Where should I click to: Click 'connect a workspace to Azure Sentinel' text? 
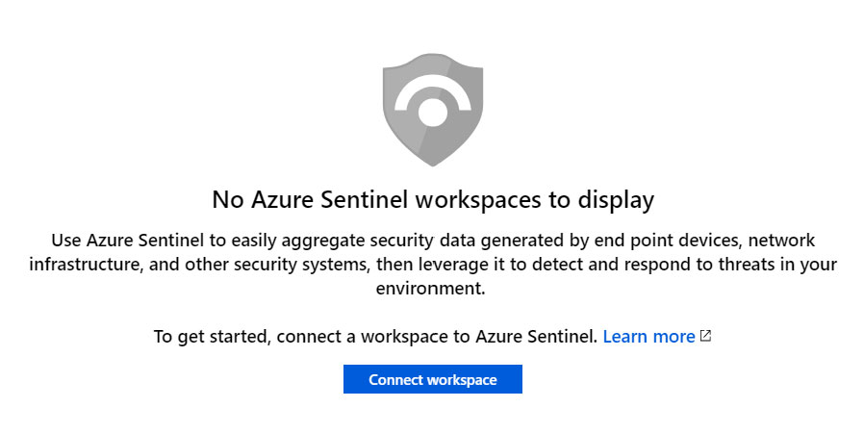(x=437, y=337)
